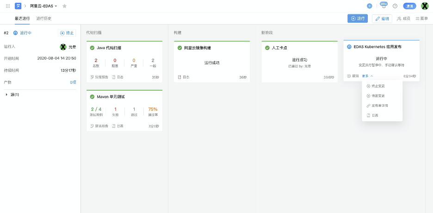This screenshot has width=433, height=213.
Task: Click the 人工卡点 card title
Action: (279, 48)
